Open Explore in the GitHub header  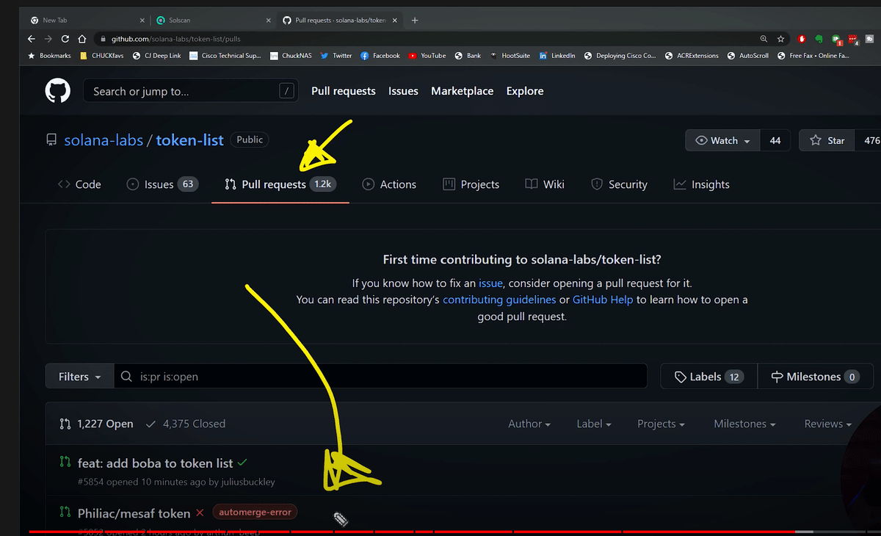coord(525,91)
